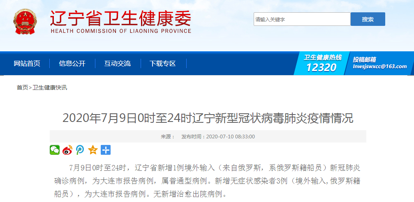This screenshot has width=414, height=202.
Task: Click HEALTH COMMISSION OF LIAONING PROVINCE text
Action: pyautogui.click(x=120, y=31)
